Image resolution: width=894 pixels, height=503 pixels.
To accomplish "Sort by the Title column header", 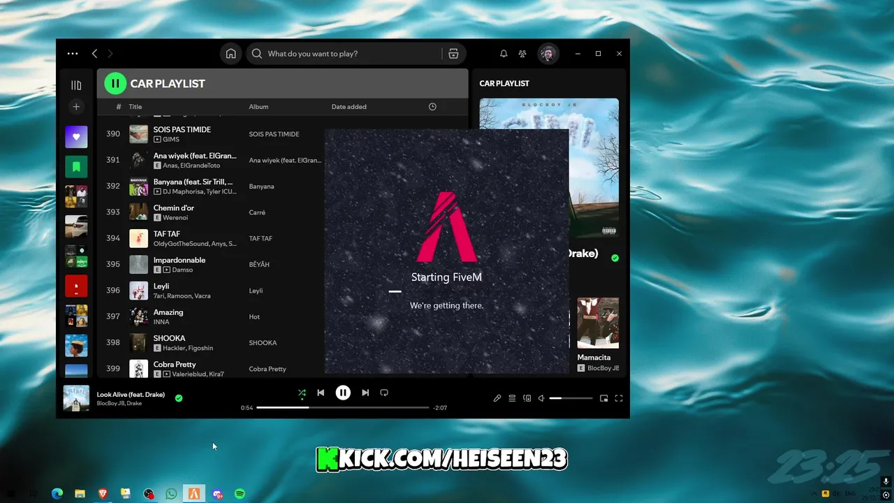I will [135, 107].
